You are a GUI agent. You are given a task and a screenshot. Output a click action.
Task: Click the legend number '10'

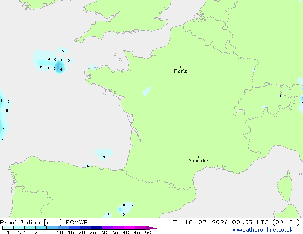pos(60,232)
